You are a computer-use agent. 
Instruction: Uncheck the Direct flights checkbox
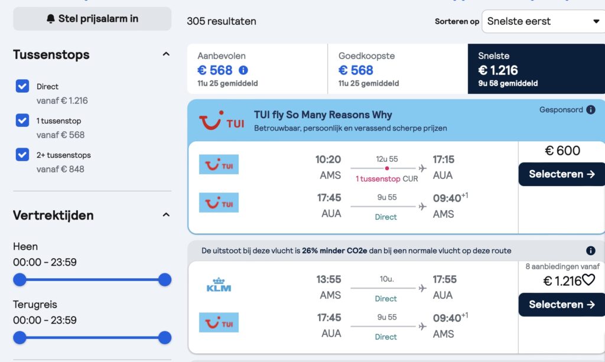click(22, 86)
